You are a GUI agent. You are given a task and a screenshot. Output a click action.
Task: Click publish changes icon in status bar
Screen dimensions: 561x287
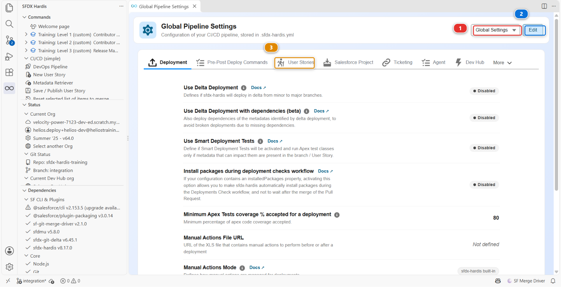pos(52,281)
